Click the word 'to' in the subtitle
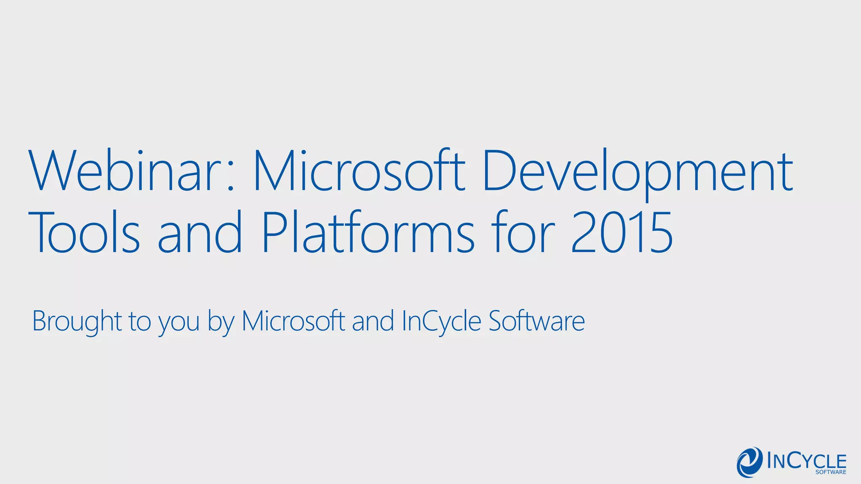 tap(140, 321)
